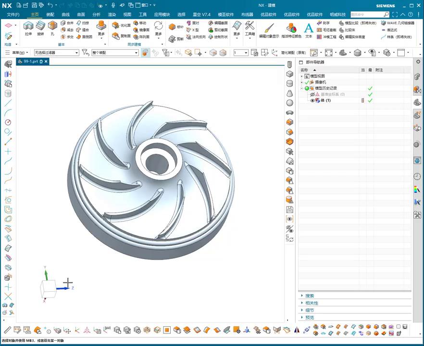Toggle visibility eye of 体 (1)
424x346 pixels.
[x=312, y=100]
